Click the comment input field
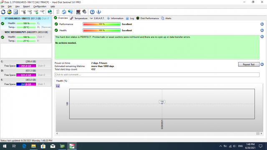The height and width of the screenshot is (150, 267). [x=157, y=75]
